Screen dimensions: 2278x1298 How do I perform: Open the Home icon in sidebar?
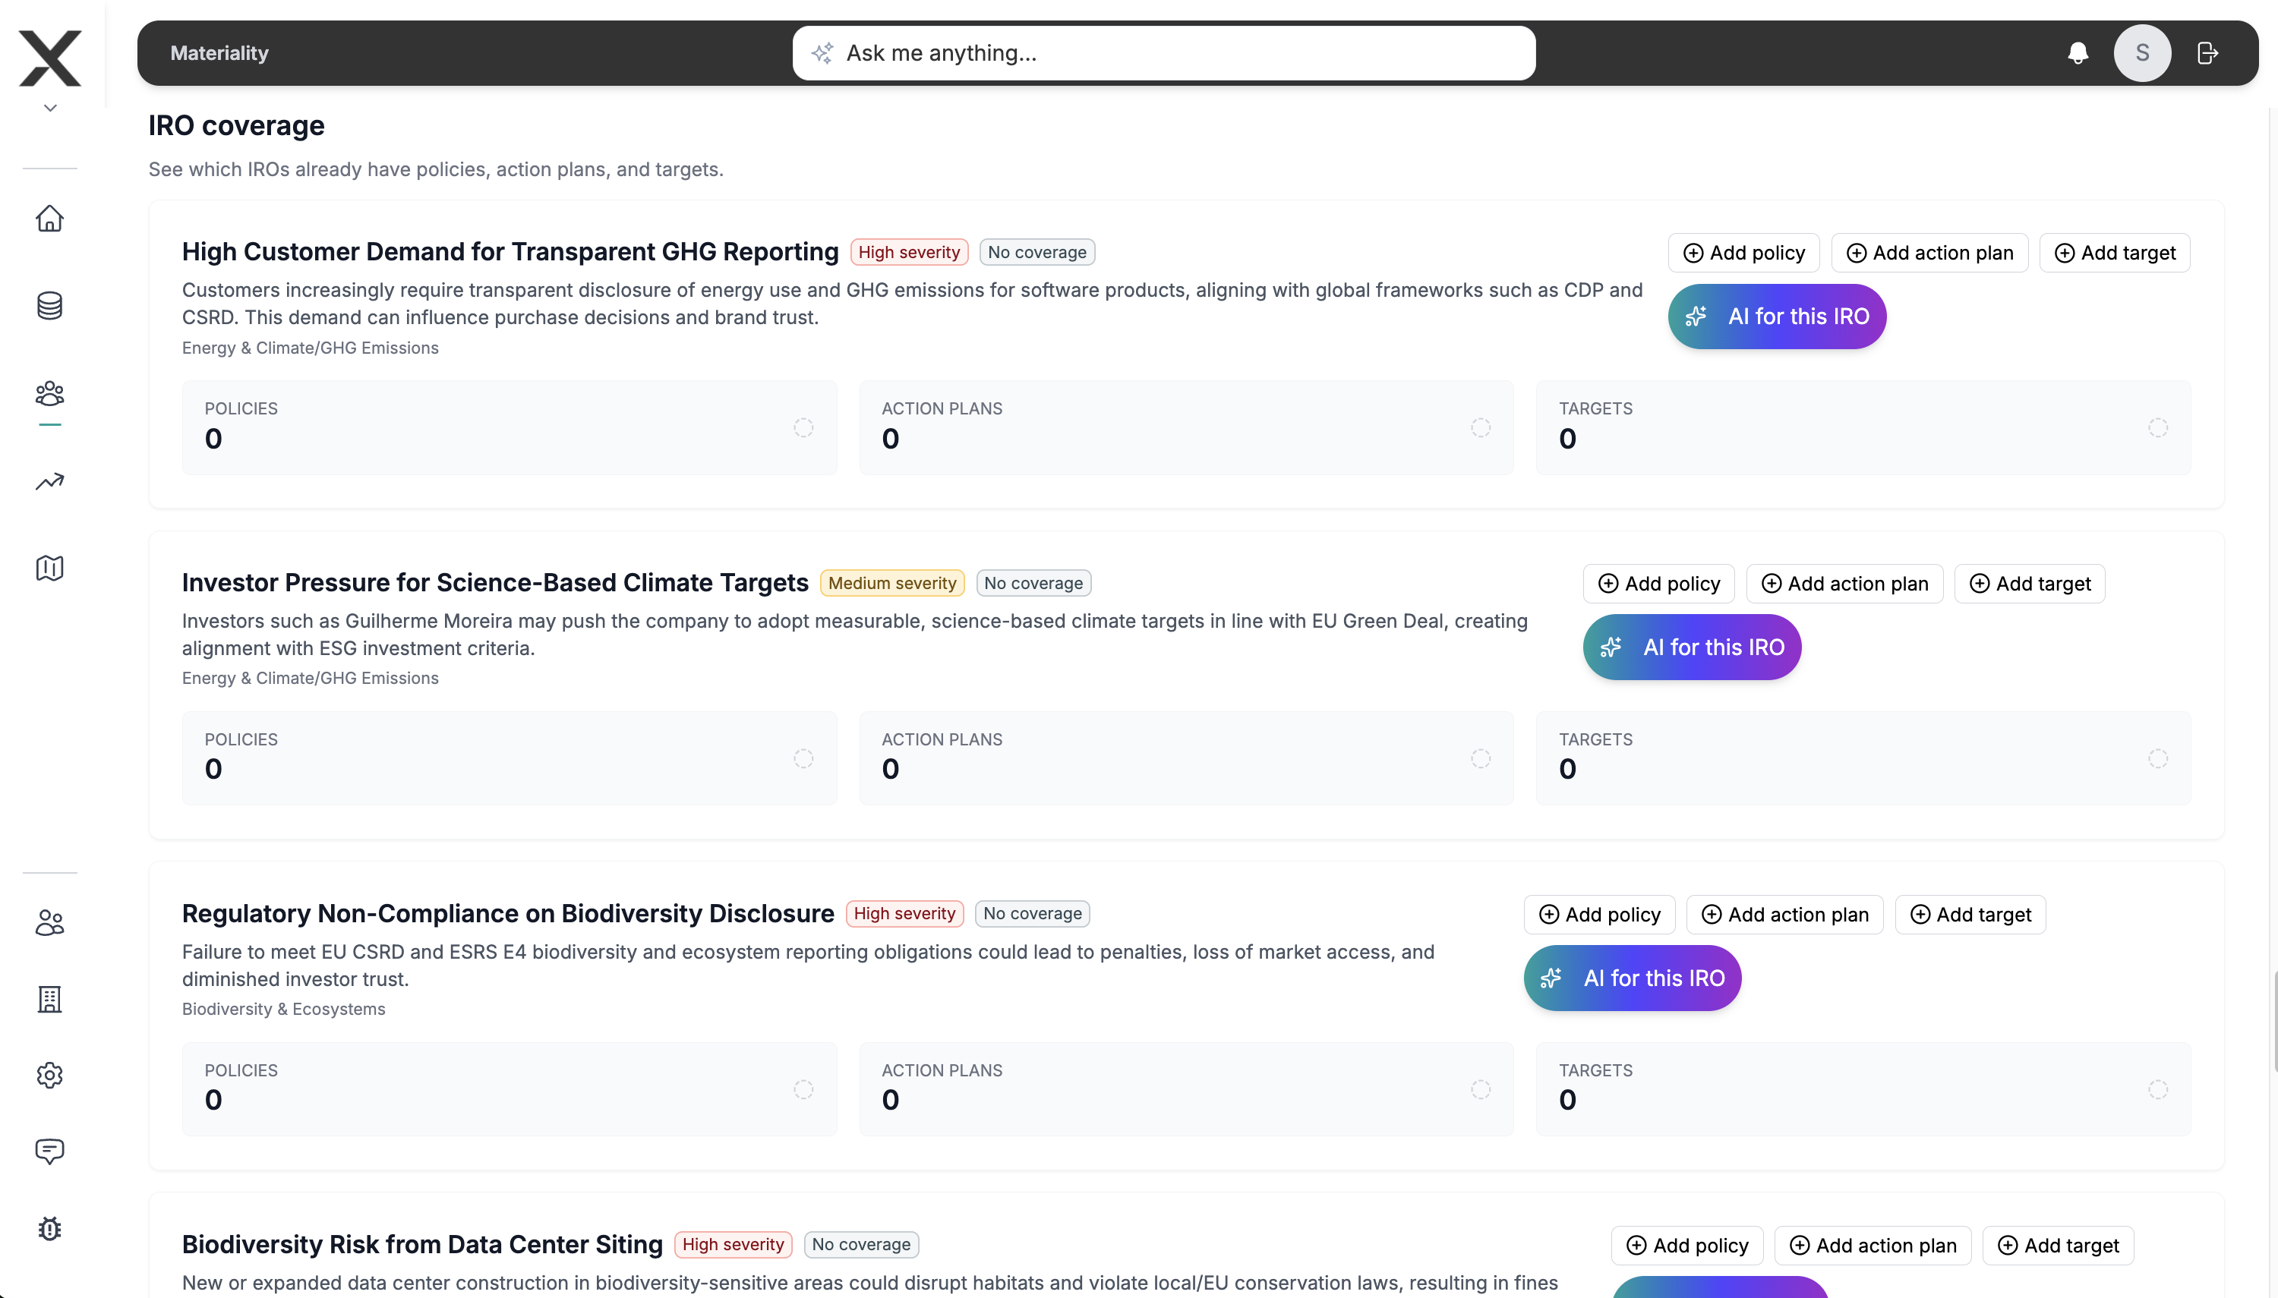(x=50, y=219)
